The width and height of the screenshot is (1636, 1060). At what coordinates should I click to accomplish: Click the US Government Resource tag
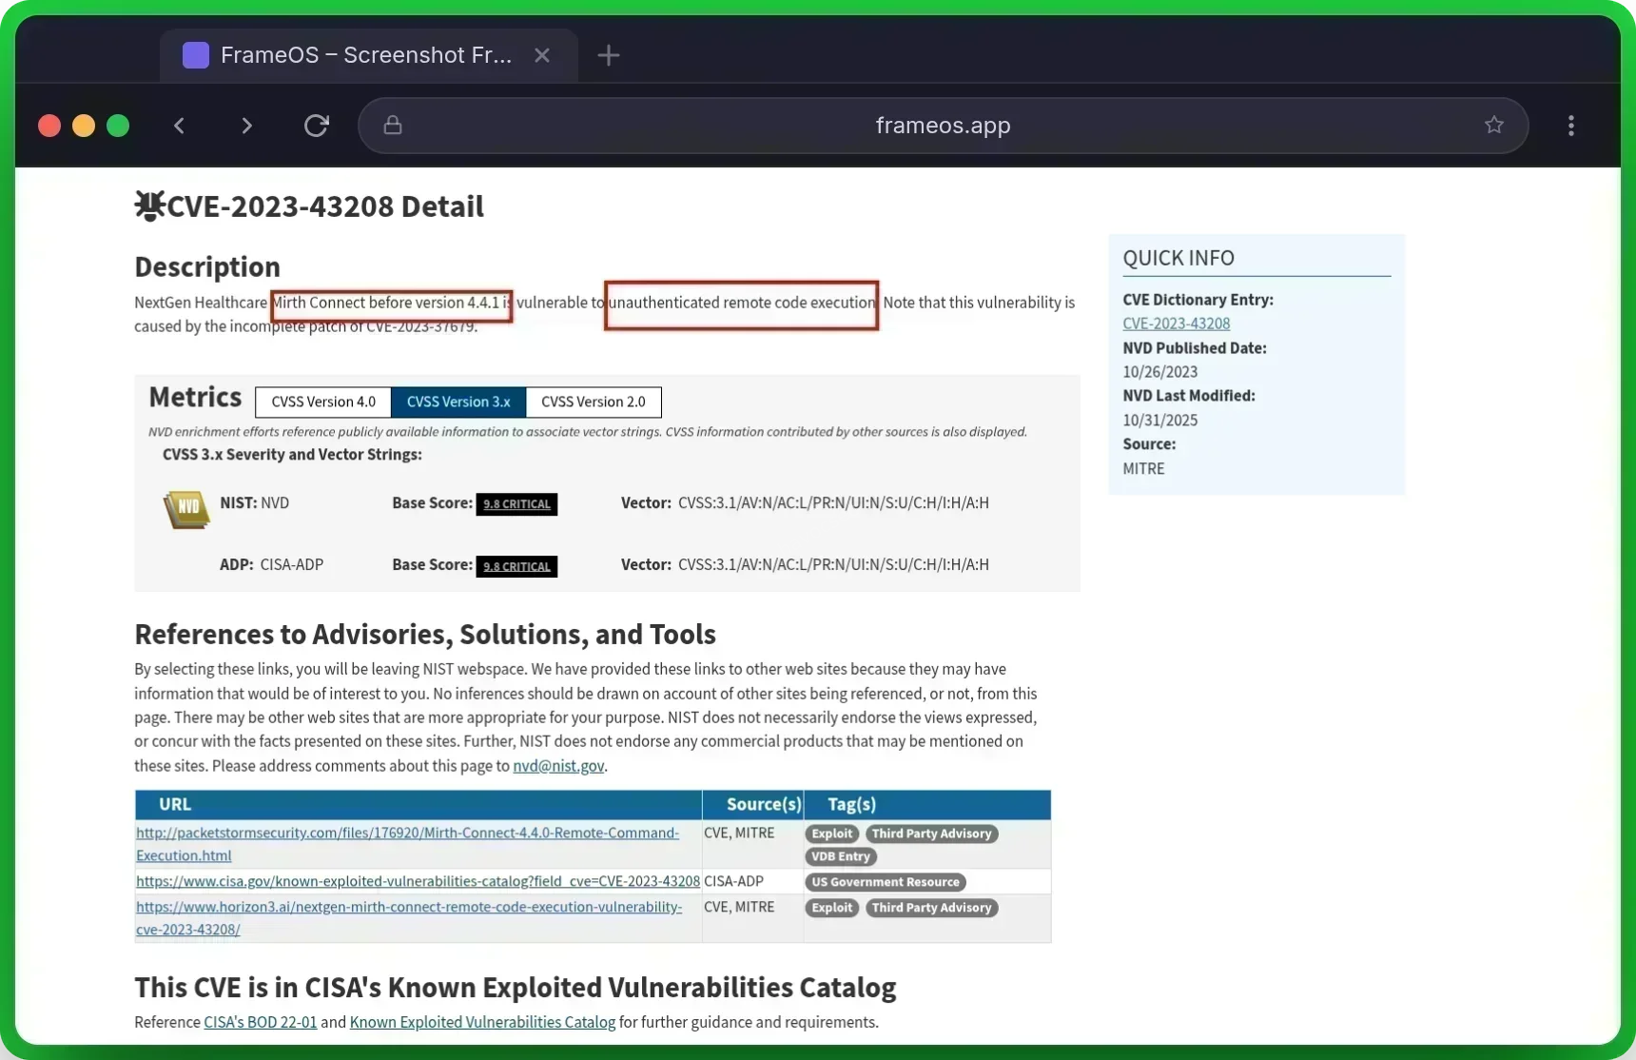click(886, 882)
